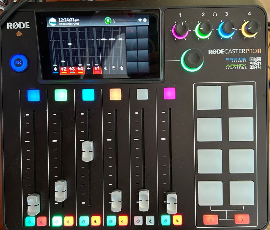The height and width of the screenshot is (230, 270).
Task: Select the microphone 2 channel on screen
Action: pyautogui.click(x=64, y=70)
